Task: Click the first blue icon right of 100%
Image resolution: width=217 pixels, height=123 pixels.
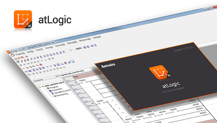Action: click(x=85, y=47)
